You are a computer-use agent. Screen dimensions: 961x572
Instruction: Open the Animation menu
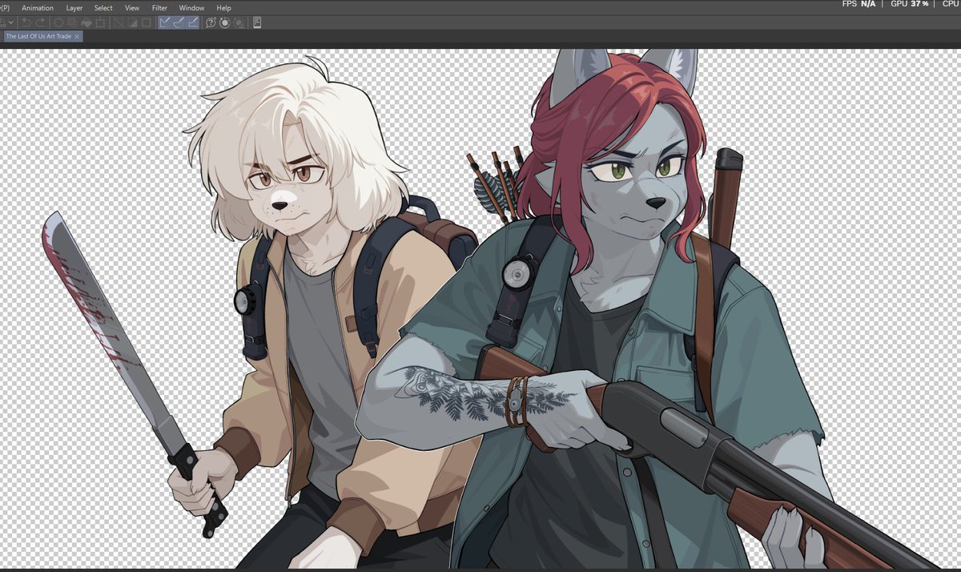point(38,7)
